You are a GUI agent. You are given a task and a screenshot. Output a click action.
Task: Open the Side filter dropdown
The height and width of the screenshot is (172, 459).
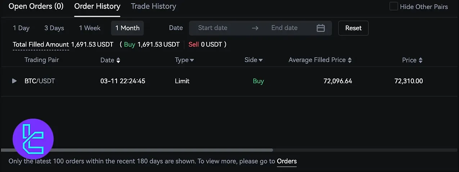[261, 61]
